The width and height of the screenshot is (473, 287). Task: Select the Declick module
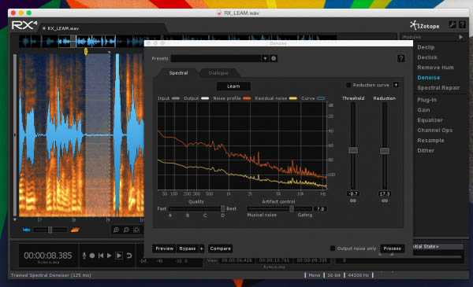point(427,57)
